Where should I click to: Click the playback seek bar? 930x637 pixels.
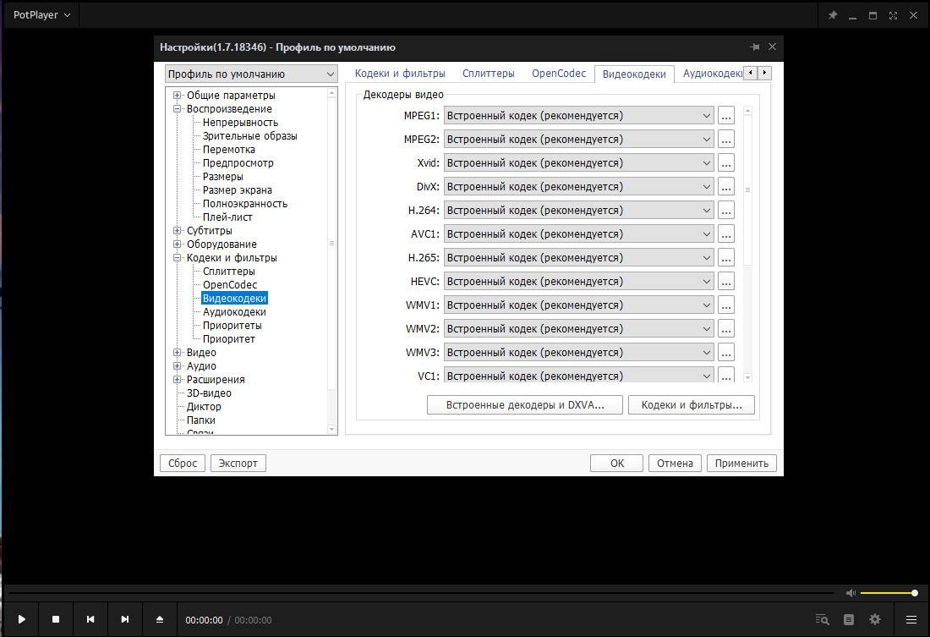[420, 593]
